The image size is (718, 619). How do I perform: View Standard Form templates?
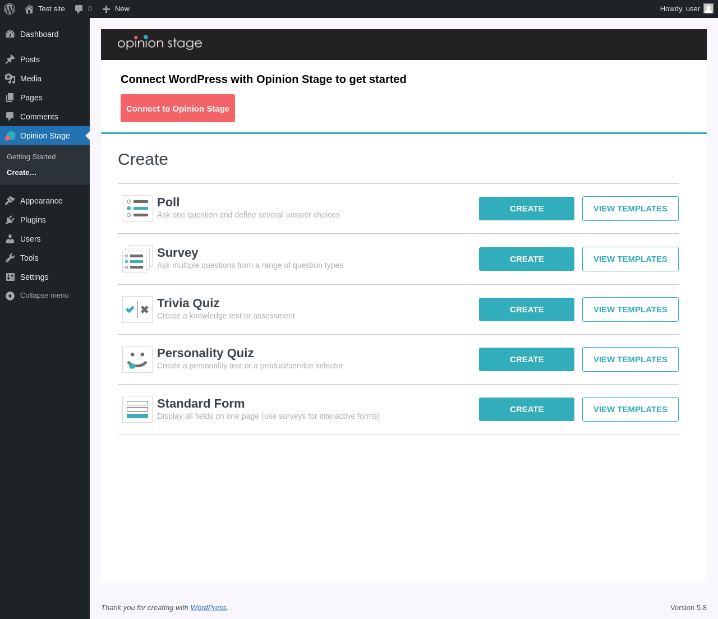pos(630,409)
